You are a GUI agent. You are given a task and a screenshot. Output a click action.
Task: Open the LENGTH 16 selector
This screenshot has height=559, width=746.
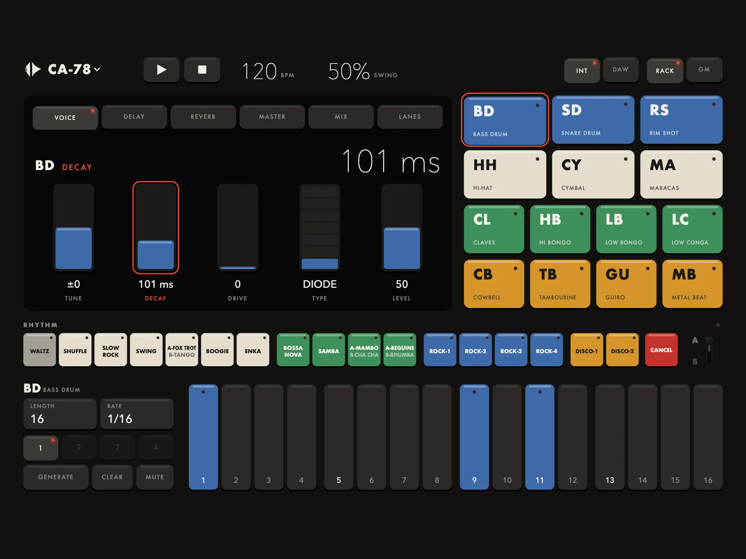coord(60,414)
